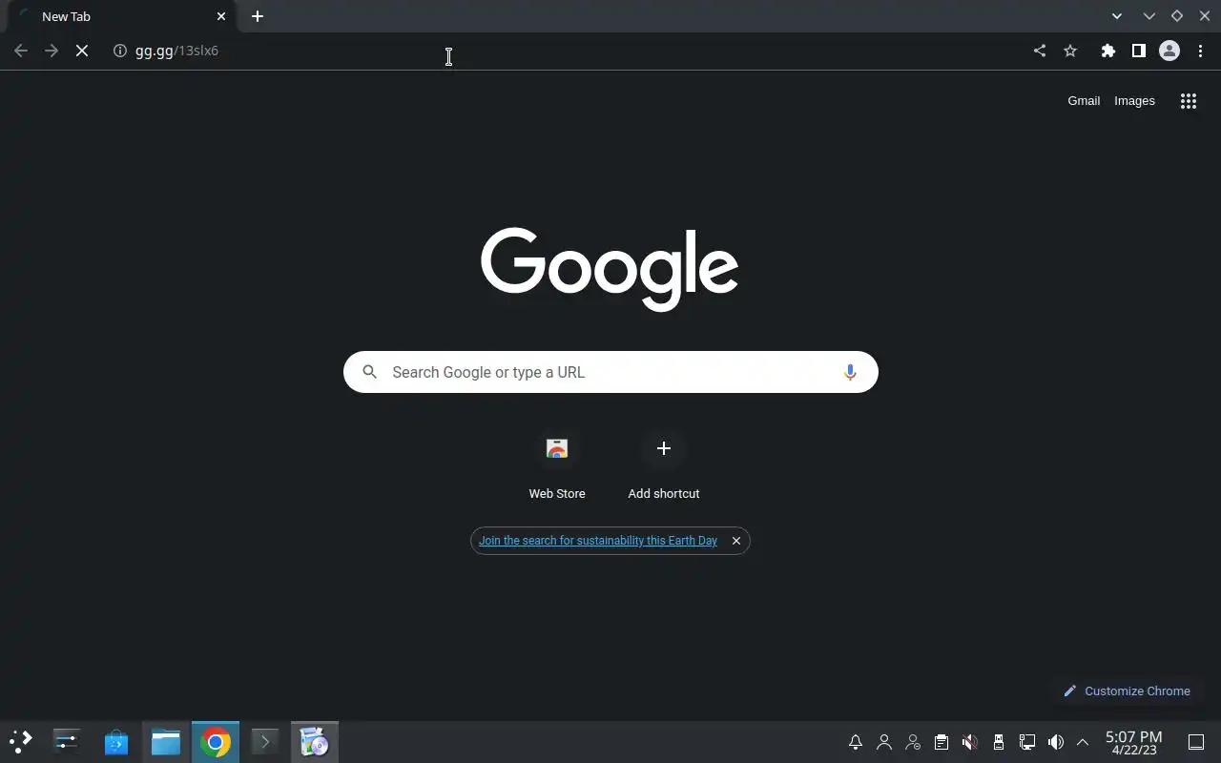Open Google apps grid

pyautogui.click(x=1189, y=101)
